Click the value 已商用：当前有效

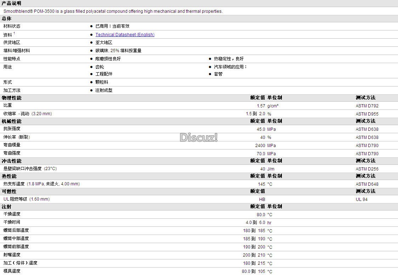(x=113, y=26)
